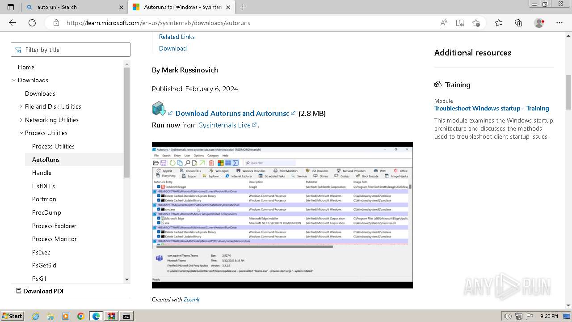Viewport: 572px width, 322px height.
Task: Open Handle in the sidebar
Action: 42,173
